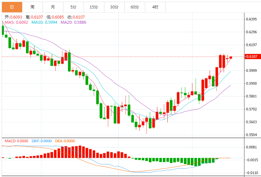This screenshot has height=177, width=261.
Task: Open the 60分 timeframe tab
Action: point(135,7)
